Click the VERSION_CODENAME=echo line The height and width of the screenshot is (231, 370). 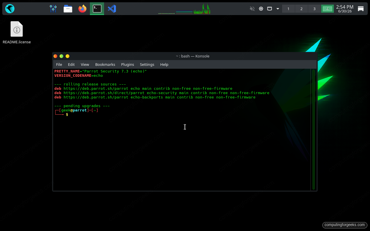79,76
